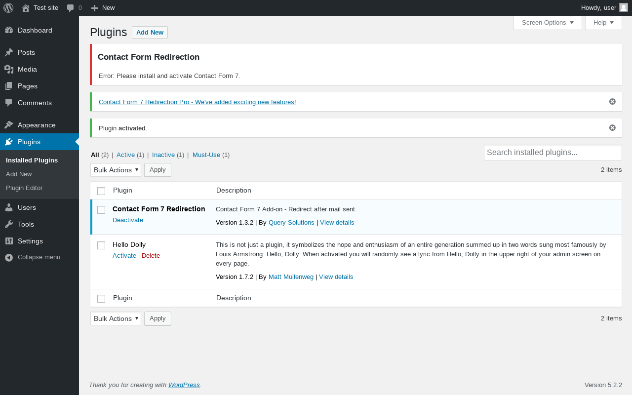
Task: Open Media via its sidebar icon
Action: point(9,69)
